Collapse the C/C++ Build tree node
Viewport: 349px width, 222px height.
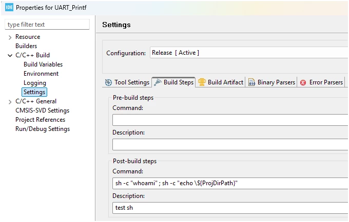click(x=10, y=55)
